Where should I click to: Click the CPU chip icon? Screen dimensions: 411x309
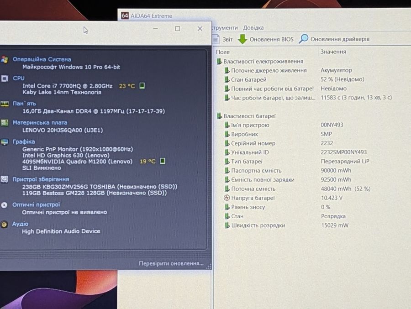tap(5, 79)
